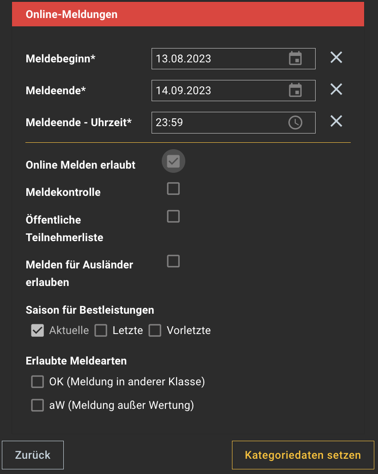The image size is (378, 474).
Task: Clear the Meldeende date with X
Action: point(336,89)
